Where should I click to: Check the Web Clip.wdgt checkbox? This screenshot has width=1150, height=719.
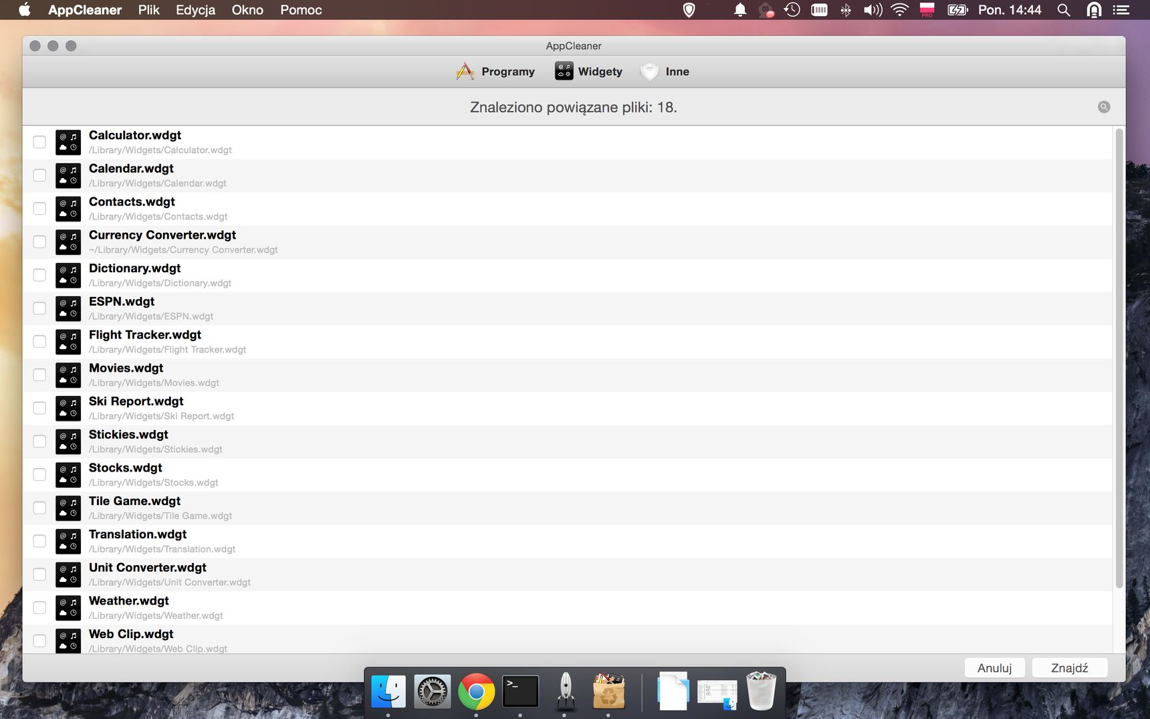pyautogui.click(x=39, y=641)
